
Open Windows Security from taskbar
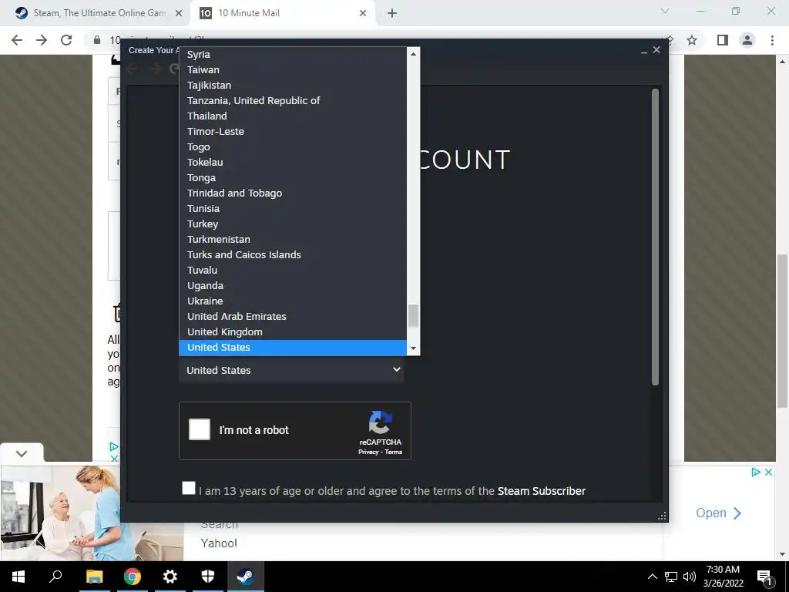[x=208, y=577]
